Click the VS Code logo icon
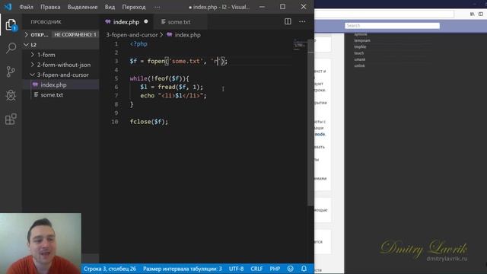 coord(8,7)
